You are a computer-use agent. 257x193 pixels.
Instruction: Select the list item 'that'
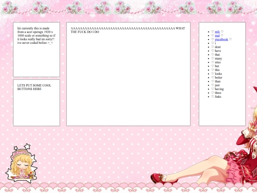pos(217,55)
